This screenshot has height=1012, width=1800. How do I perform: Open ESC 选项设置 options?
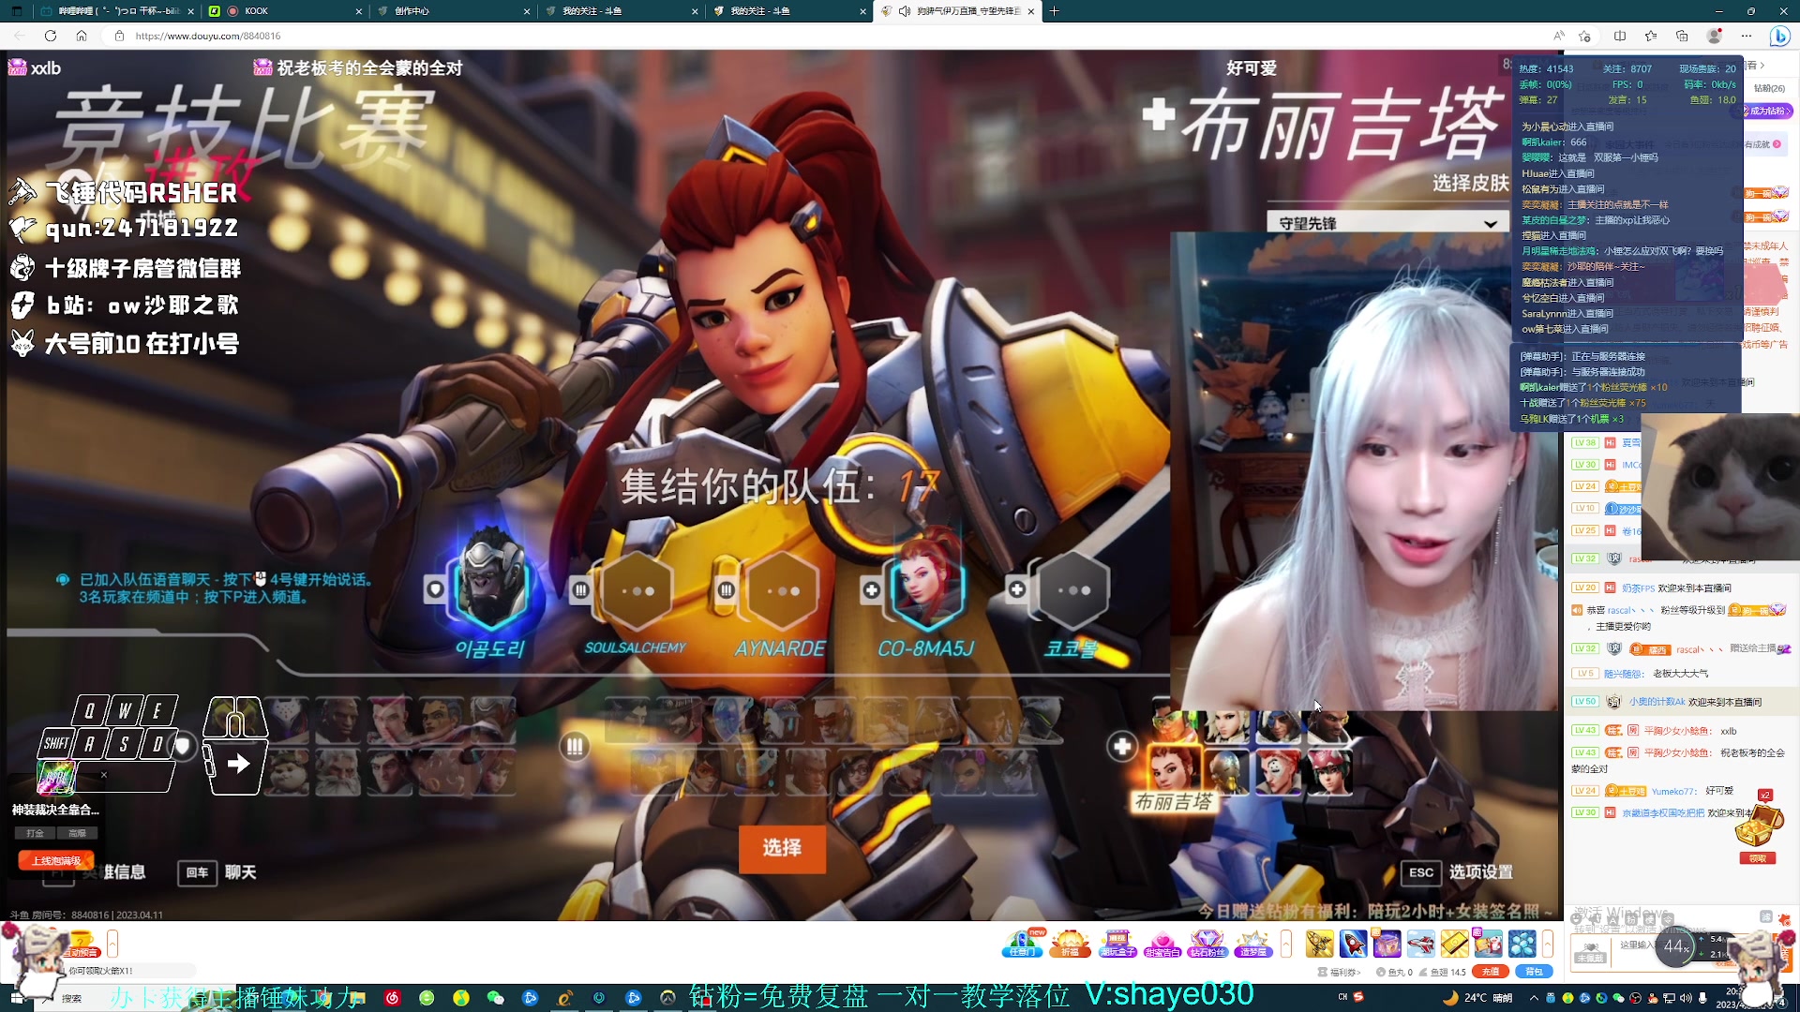pyautogui.click(x=1458, y=872)
